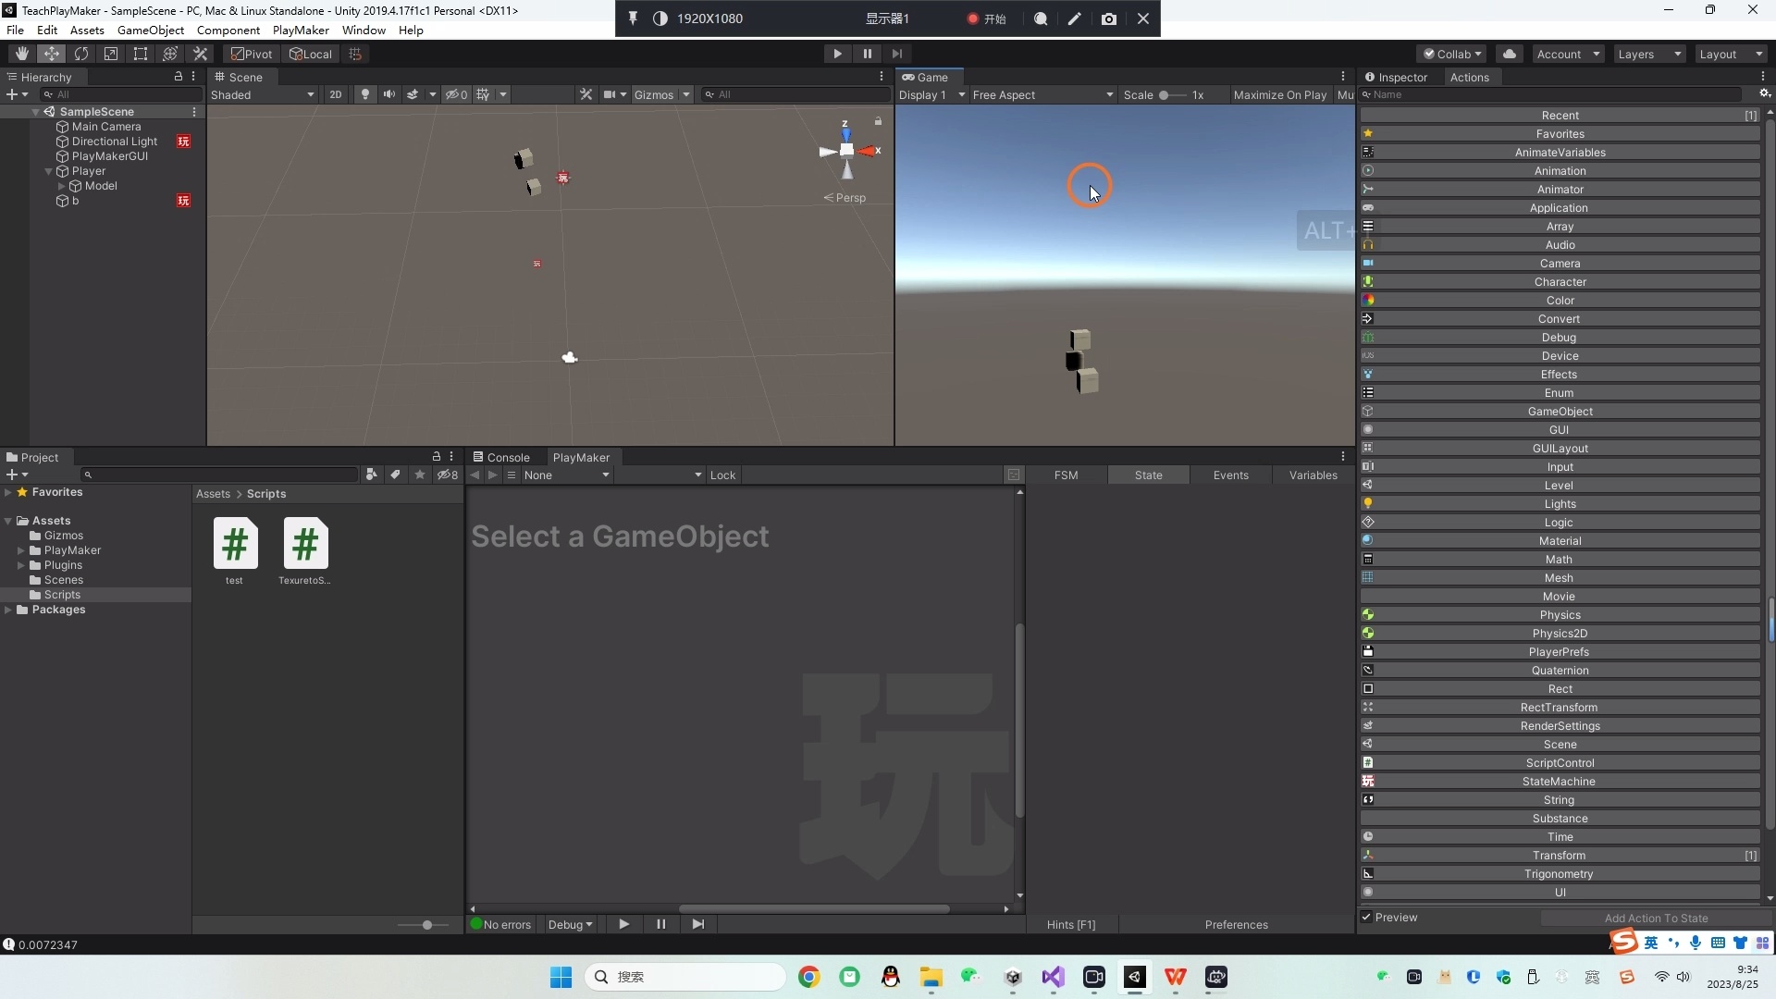1776x999 pixels.
Task: Open the GameObject menu
Action: pyautogui.click(x=151, y=30)
